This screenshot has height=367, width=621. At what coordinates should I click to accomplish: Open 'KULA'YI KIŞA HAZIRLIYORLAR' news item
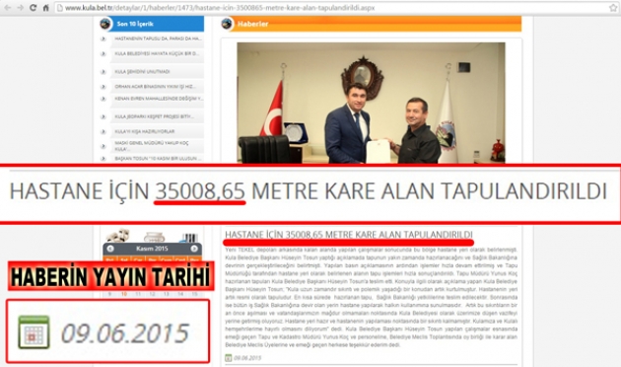point(145,131)
